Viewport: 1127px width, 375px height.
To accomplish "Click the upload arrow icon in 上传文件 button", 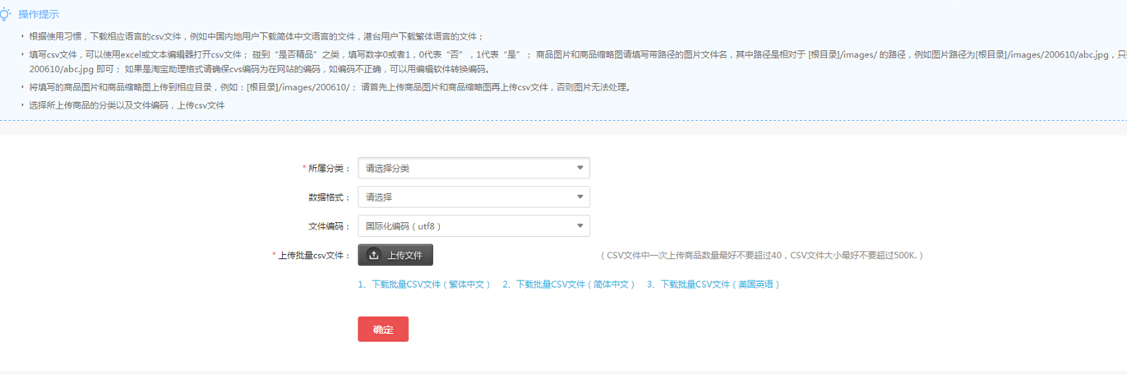I will (x=374, y=255).
